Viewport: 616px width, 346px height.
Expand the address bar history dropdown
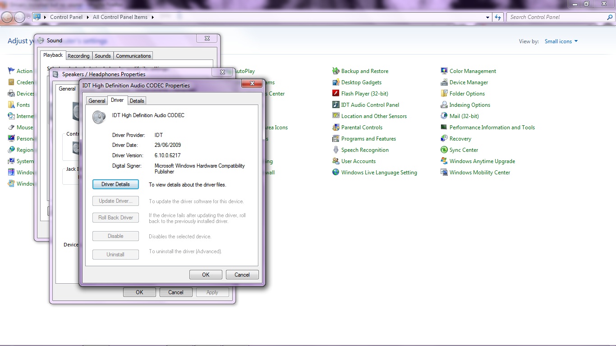(x=487, y=17)
